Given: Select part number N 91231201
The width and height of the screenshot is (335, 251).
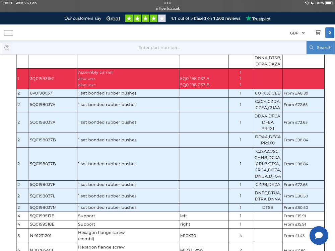Looking at the screenshot, I should (41, 236).
